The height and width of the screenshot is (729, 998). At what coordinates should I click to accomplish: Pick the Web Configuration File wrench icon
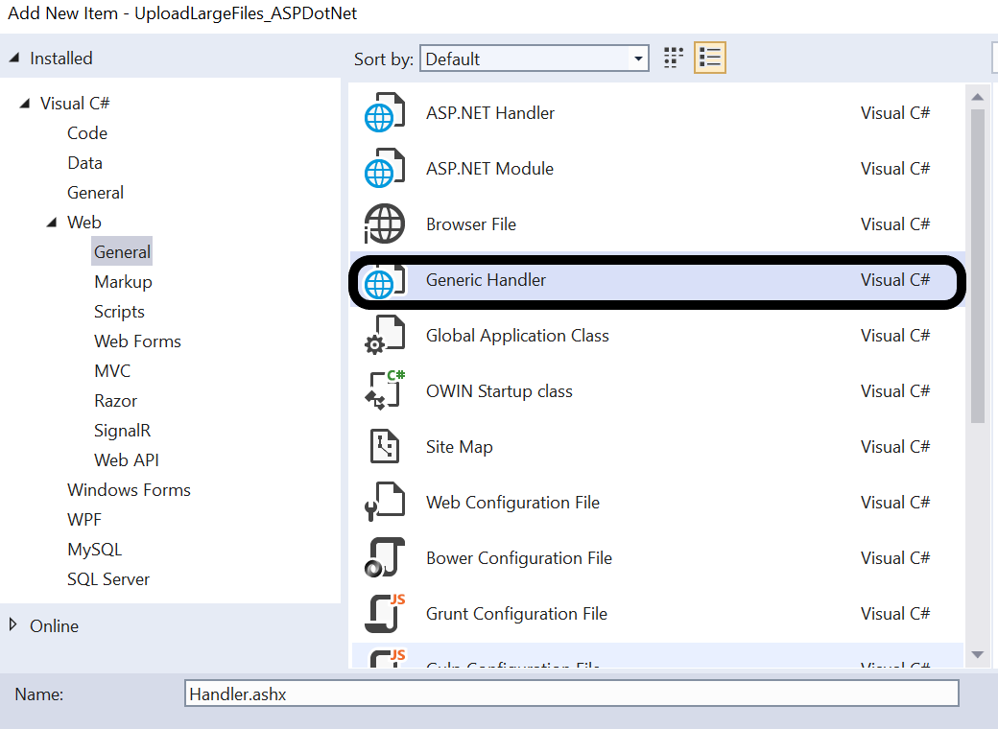tap(385, 502)
